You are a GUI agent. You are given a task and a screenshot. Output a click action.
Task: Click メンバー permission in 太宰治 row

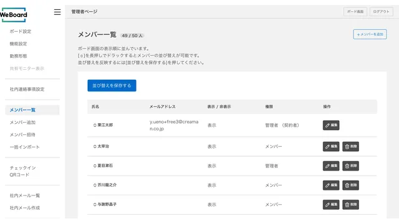274,147
